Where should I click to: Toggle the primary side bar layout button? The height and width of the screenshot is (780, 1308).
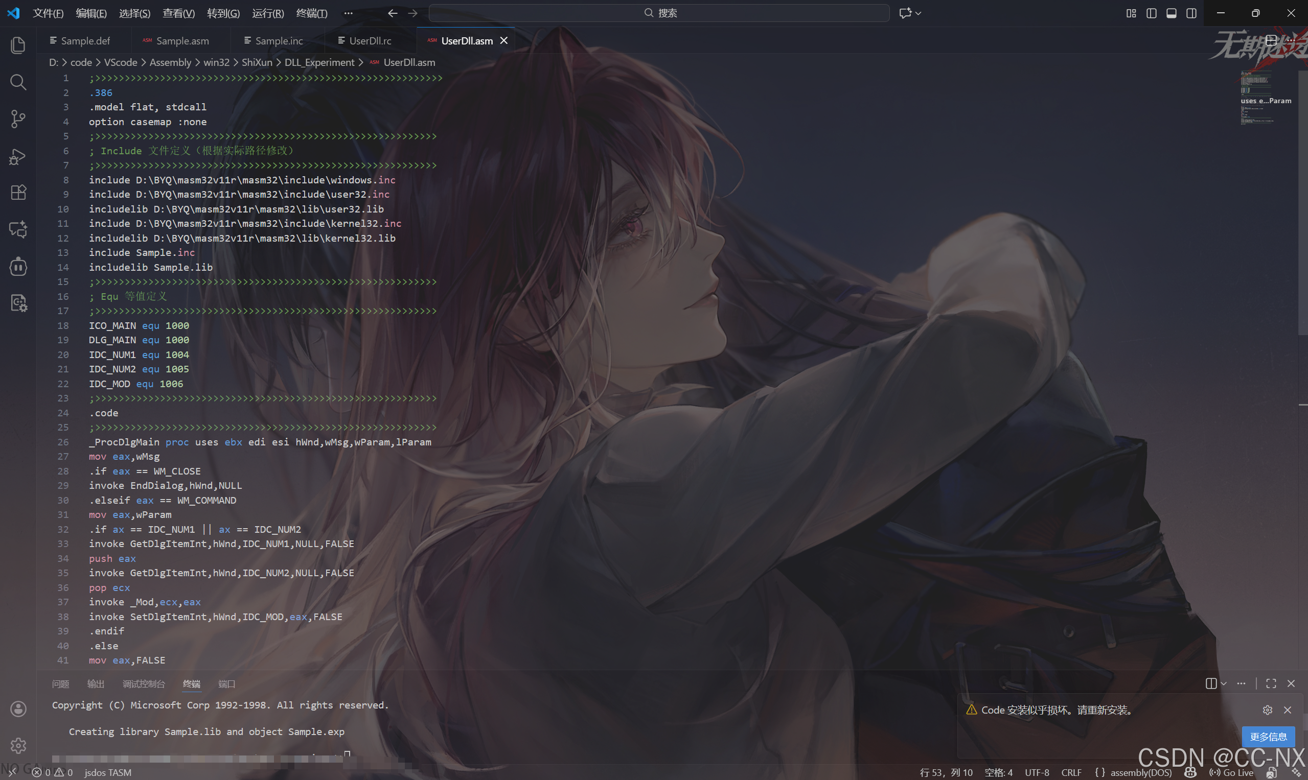(x=1151, y=13)
